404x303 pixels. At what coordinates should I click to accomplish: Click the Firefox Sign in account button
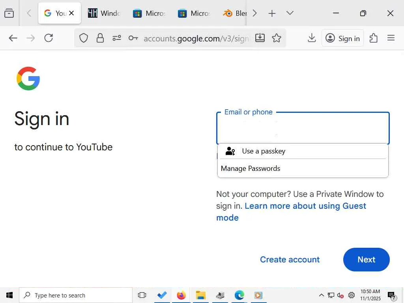343,38
